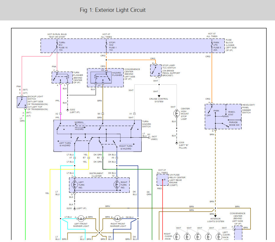Click the Fig 1 Exterior Light Circuit title
The width and height of the screenshot is (275, 242).
pyautogui.click(x=113, y=10)
